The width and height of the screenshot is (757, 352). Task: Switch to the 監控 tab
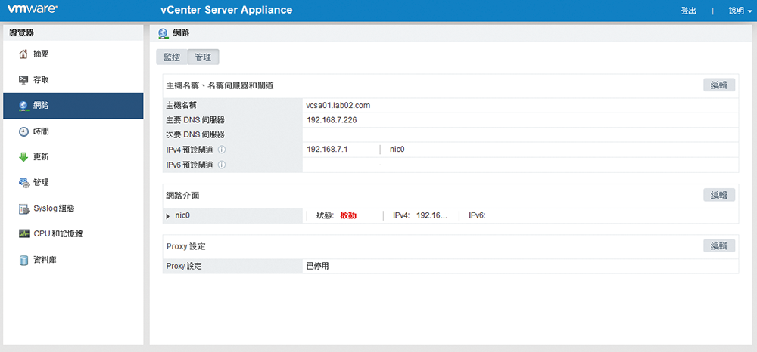click(172, 57)
